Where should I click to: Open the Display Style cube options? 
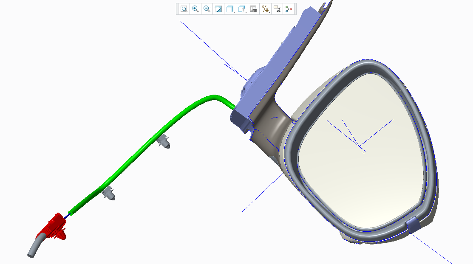230,9
